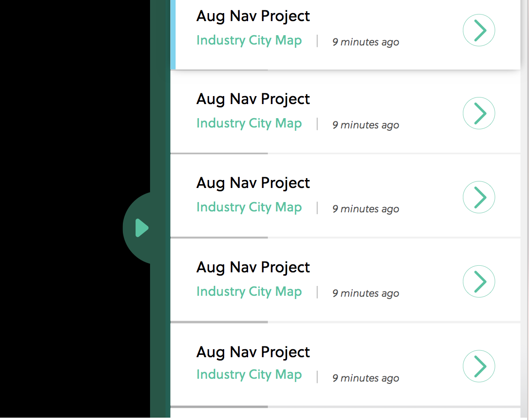Expand the side panel with the green triangle
The width and height of the screenshot is (529, 420).
pyautogui.click(x=142, y=228)
